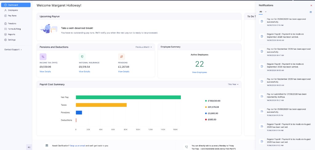Click the View Employees link

[x=199, y=73]
